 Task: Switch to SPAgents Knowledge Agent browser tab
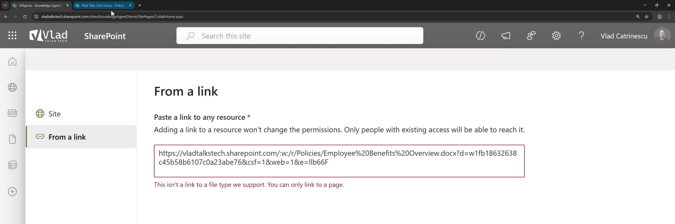(x=40, y=5)
